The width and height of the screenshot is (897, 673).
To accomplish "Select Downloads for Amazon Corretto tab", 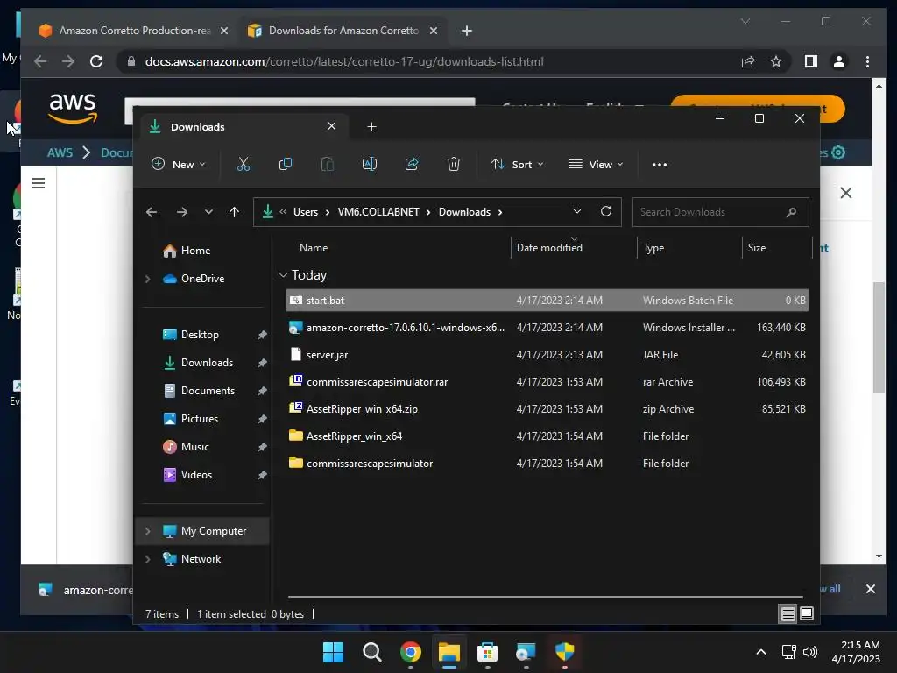I will point(343,31).
